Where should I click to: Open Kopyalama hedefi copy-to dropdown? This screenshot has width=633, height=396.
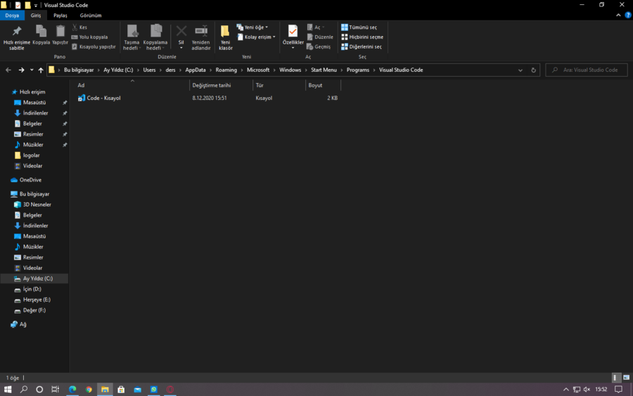[155, 37]
